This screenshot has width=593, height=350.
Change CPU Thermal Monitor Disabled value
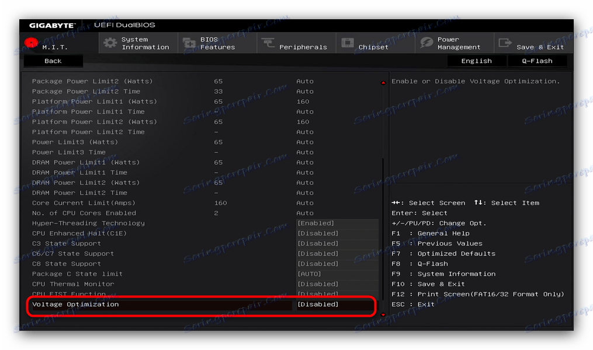point(337,284)
